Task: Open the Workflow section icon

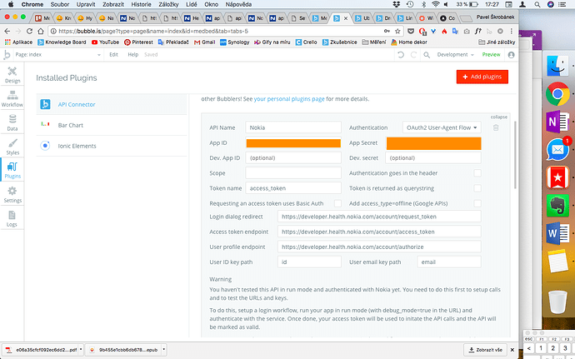Action: pos(12,99)
